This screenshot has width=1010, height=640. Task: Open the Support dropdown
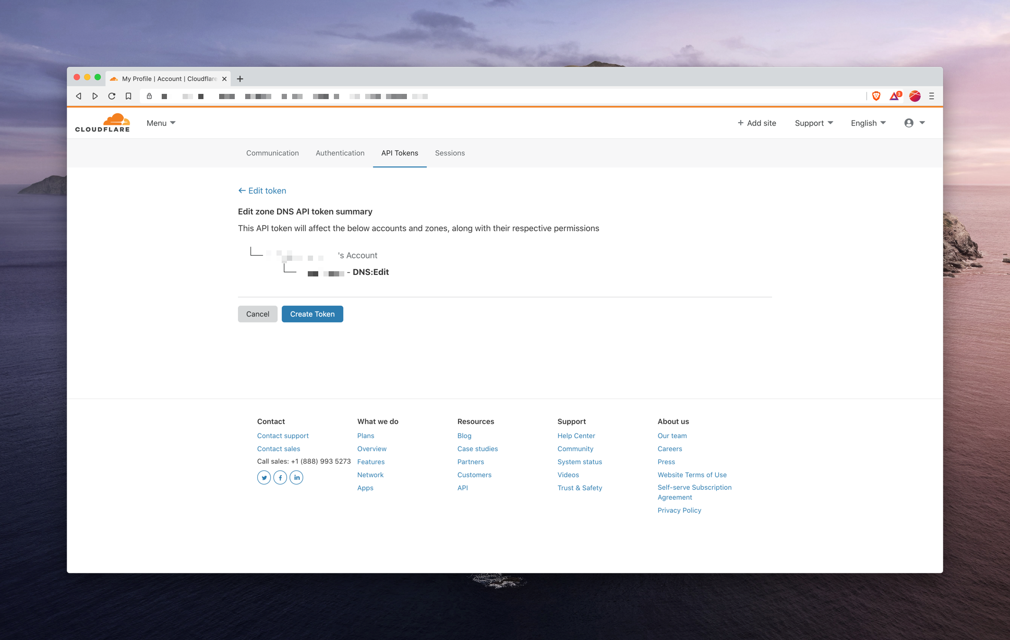[x=813, y=123]
